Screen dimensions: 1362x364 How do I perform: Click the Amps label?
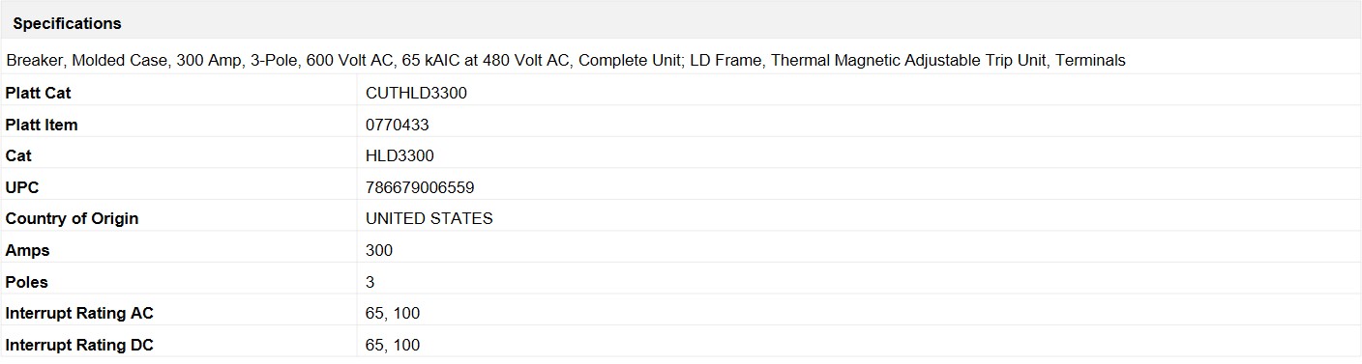pyautogui.click(x=27, y=250)
